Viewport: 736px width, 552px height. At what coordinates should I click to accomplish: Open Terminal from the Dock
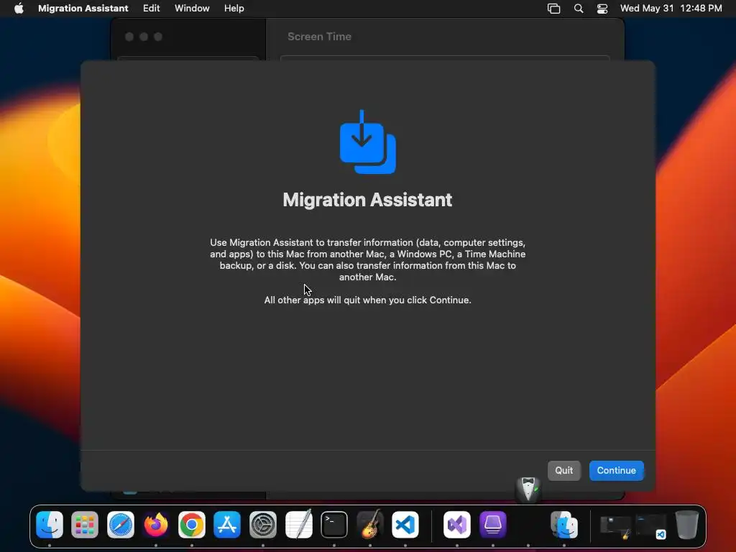point(334,524)
